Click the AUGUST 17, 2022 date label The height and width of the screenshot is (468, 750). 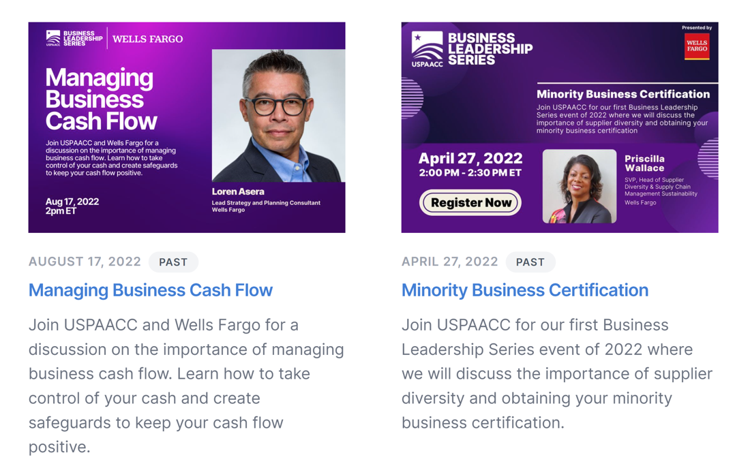click(85, 262)
